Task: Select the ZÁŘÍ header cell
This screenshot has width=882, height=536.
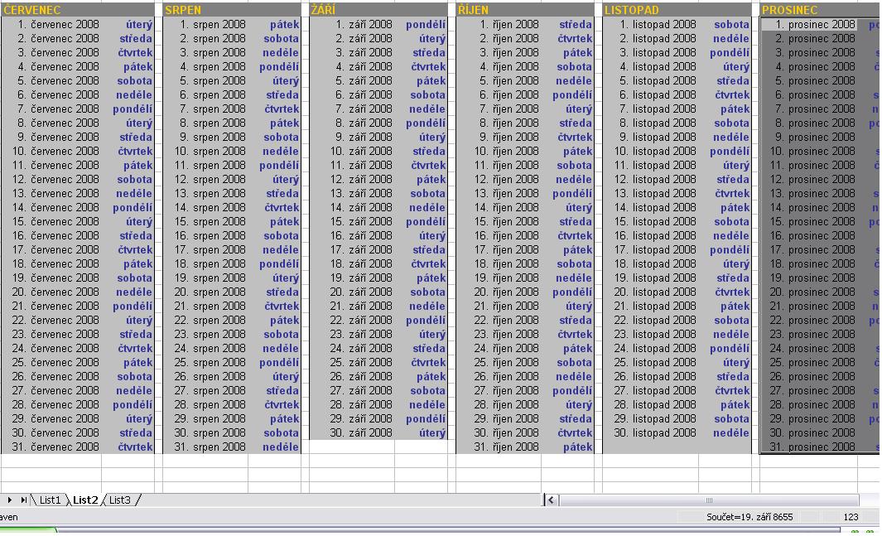Action: 378,10
